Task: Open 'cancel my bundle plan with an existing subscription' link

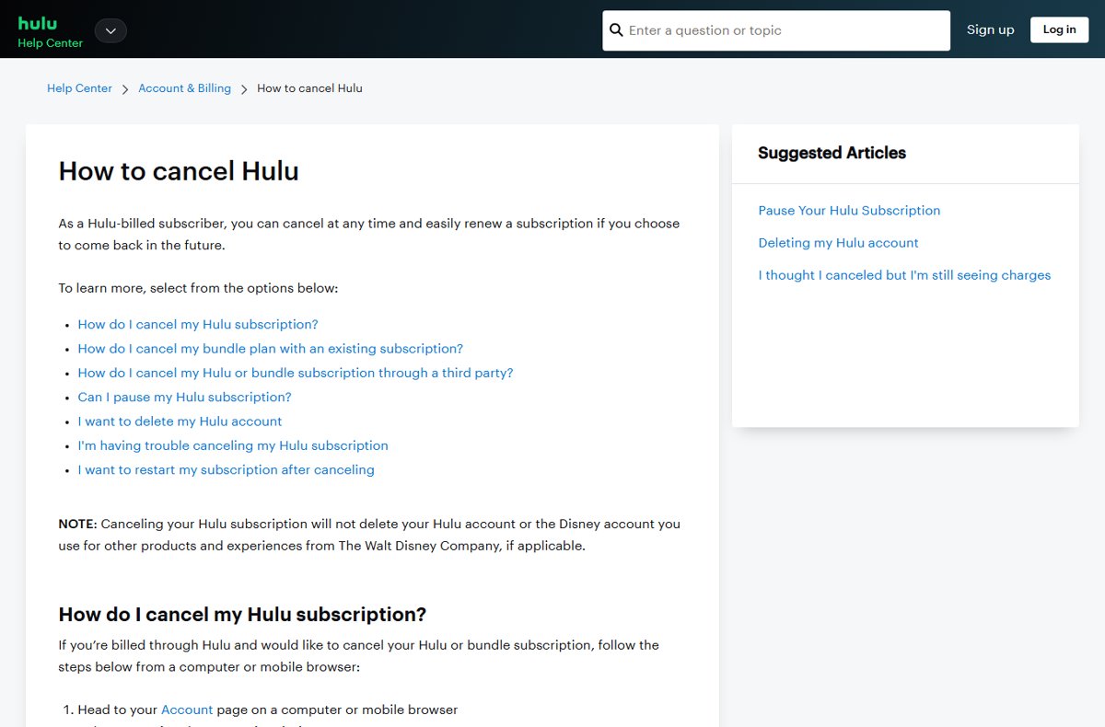Action: (271, 349)
